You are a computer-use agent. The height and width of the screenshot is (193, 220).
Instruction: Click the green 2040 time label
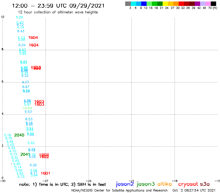pyautogui.click(x=19, y=135)
